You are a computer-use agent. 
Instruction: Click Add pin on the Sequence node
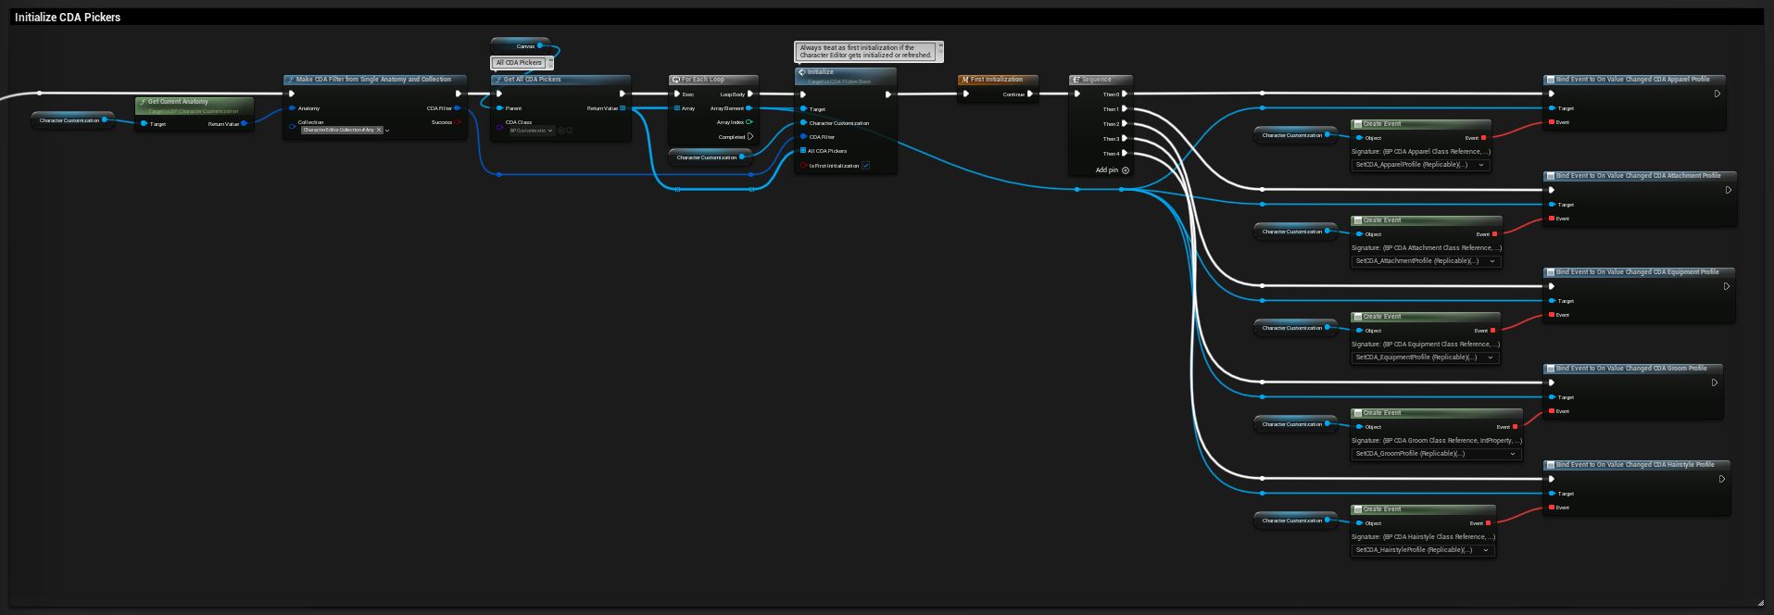tap(1125, 170)
